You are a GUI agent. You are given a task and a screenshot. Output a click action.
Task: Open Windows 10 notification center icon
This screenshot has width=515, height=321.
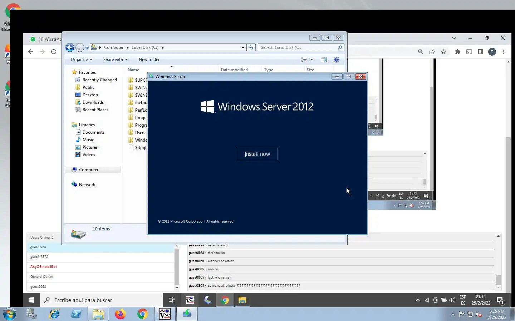(500, 300)
